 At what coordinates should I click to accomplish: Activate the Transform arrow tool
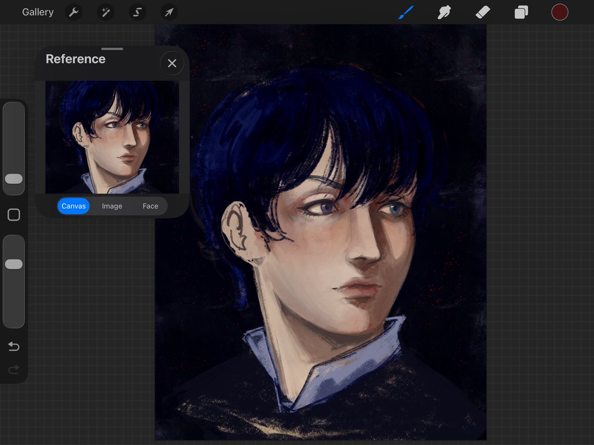pyautogui.click(x=169, y=12)
